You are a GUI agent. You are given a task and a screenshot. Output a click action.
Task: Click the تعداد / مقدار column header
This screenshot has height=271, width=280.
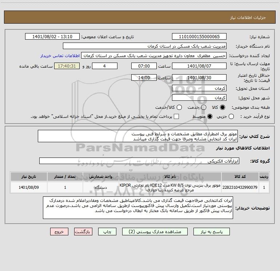[65, 176]
